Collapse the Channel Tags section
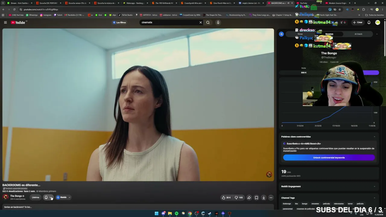 point(375,198)
